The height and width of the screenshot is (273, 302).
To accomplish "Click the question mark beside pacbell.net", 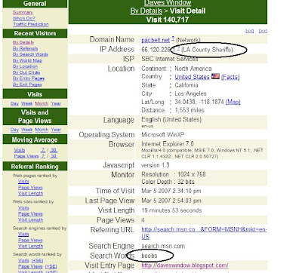I will [x=173, y=38].
